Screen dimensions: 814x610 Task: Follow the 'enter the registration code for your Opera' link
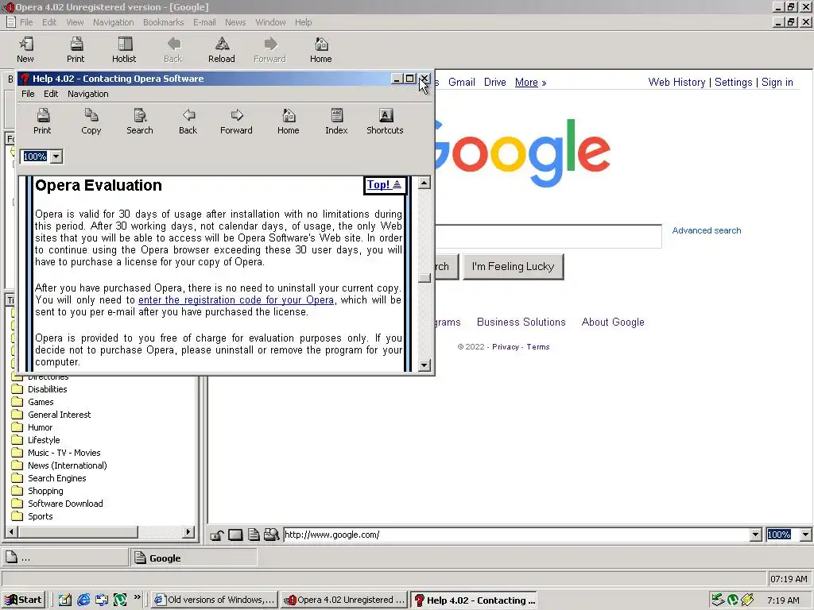tap(235, 300)
